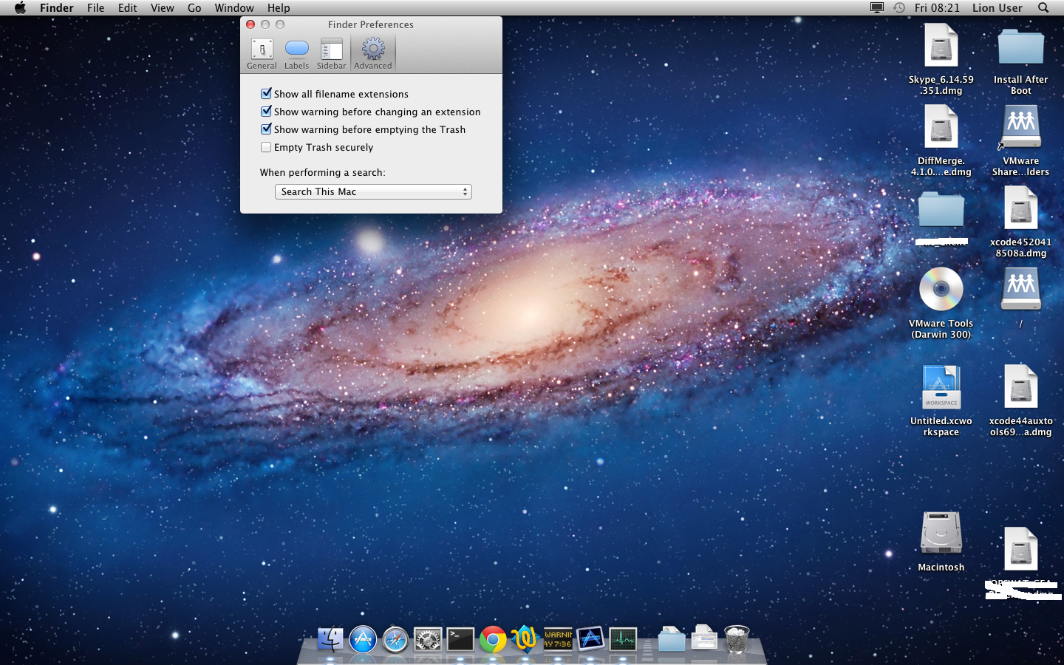Click Finder in the Dock
Viewport: 1064px width, 665px height.
330,639
